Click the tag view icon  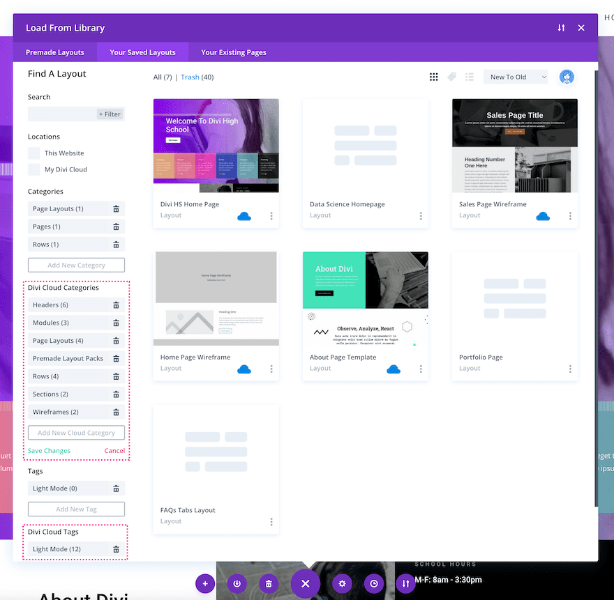click(x=451, y=77)
